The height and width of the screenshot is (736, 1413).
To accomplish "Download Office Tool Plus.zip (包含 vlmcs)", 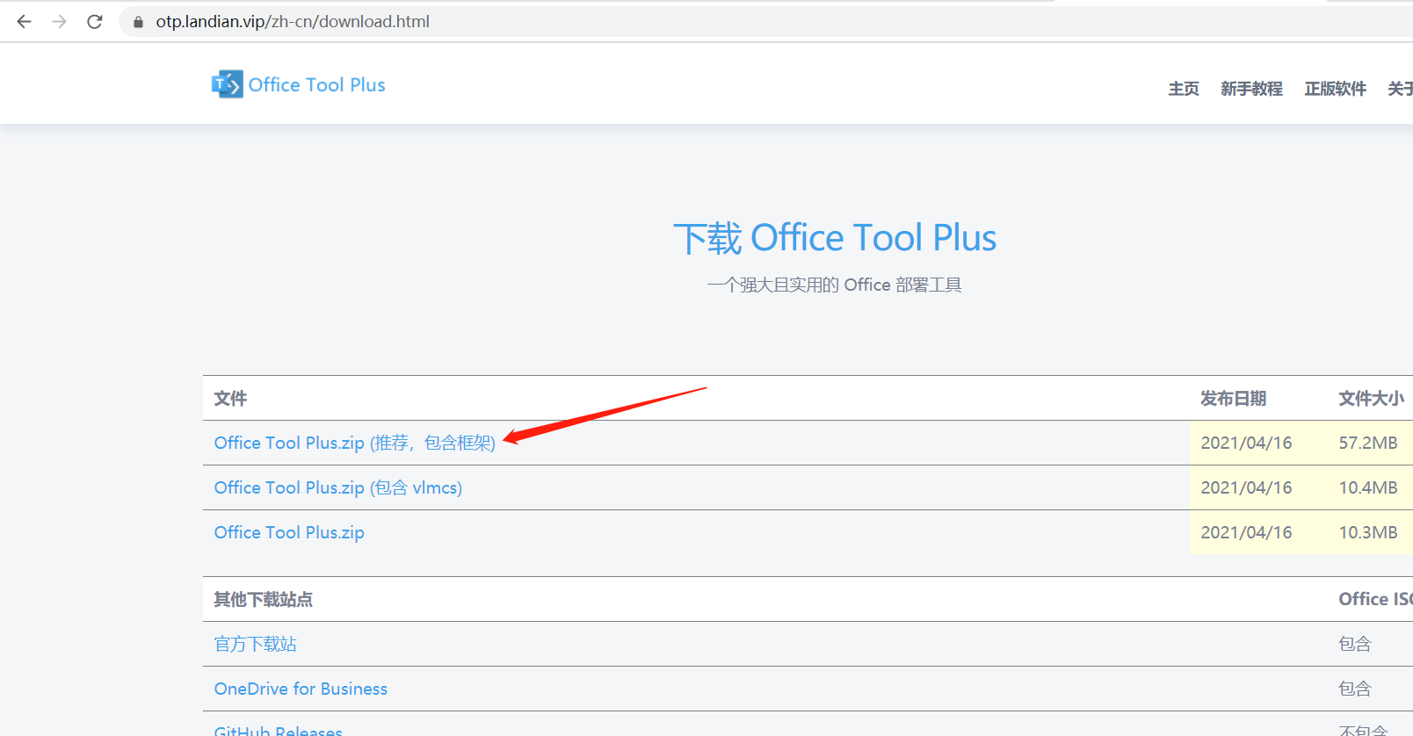I will pos(337,487).
